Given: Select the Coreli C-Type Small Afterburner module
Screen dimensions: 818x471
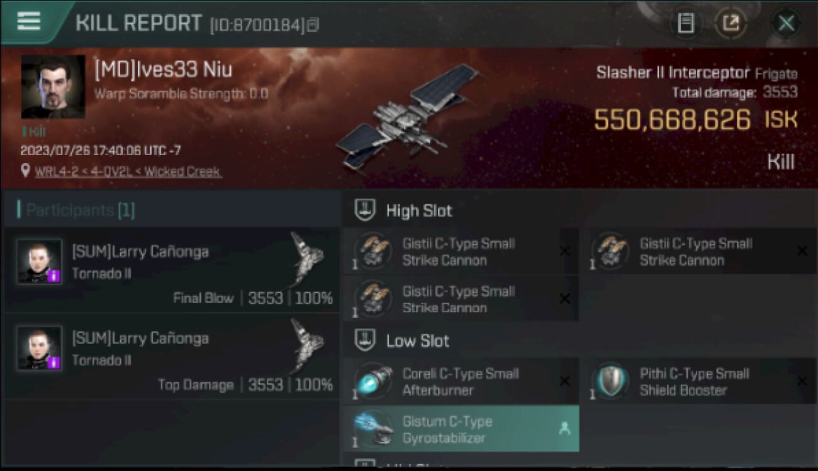Looking at the screenshot, I should point(461,381).
